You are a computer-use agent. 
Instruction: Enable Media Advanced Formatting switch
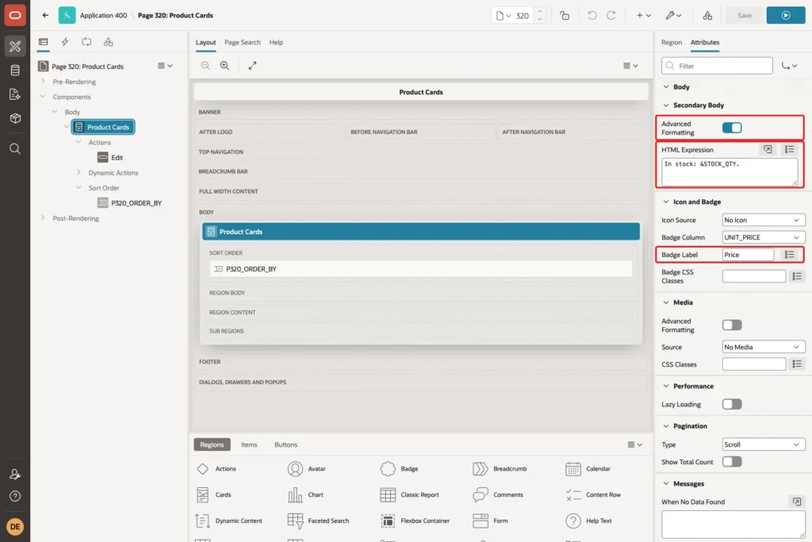click(732, 325)
